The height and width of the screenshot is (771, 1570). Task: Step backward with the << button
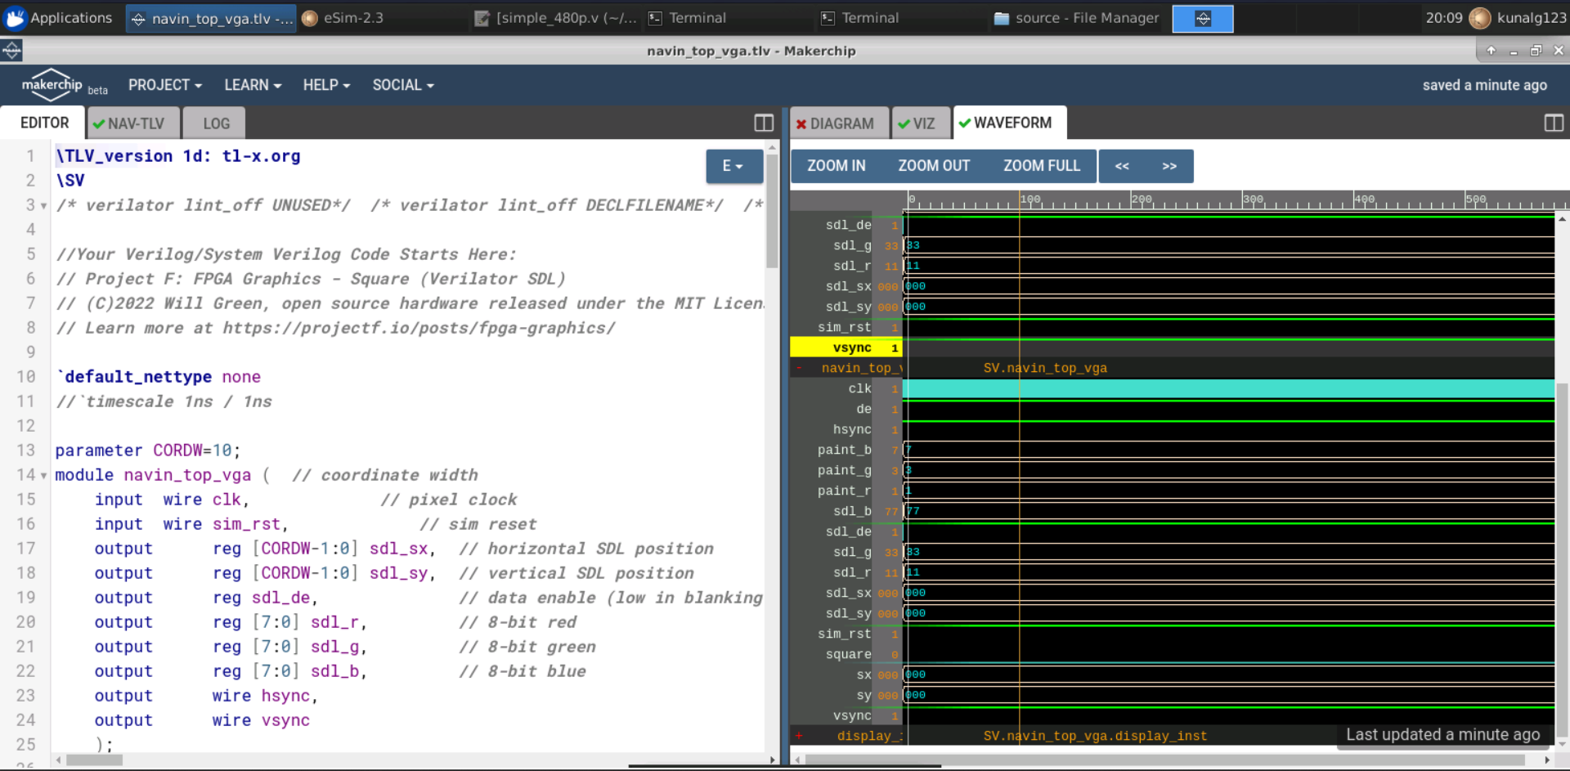1122,165
